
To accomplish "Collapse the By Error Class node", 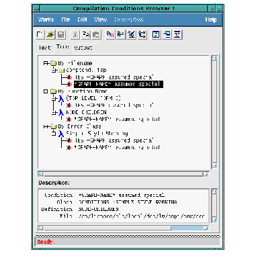I will click(46, 126).
